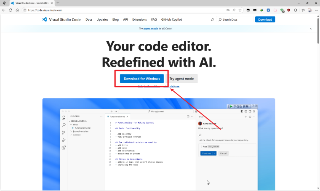Viewport: 320px width, 191px height.
Task: Open the red shield ad blocker extension
Action: pyautogui.click(x=288, y=10)
